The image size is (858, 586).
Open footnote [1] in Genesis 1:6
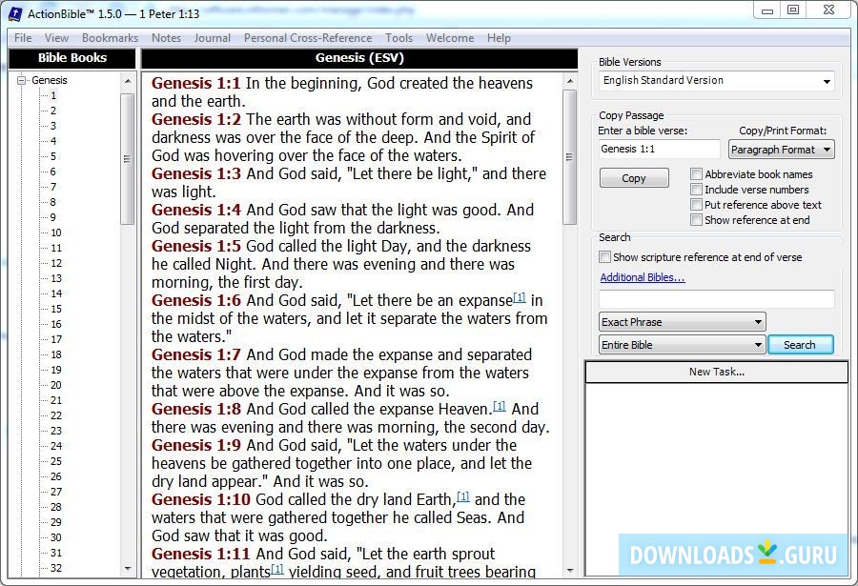click(520, 297)
